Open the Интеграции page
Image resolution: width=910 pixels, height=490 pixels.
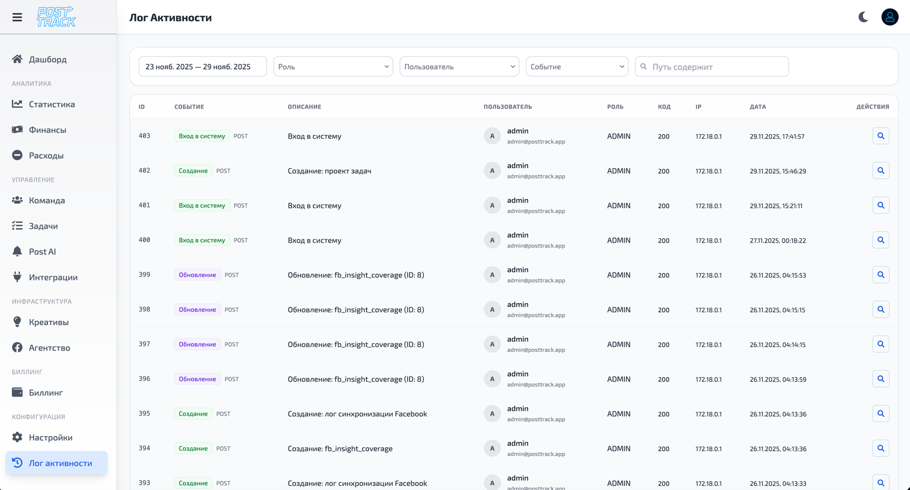[53, 277]
